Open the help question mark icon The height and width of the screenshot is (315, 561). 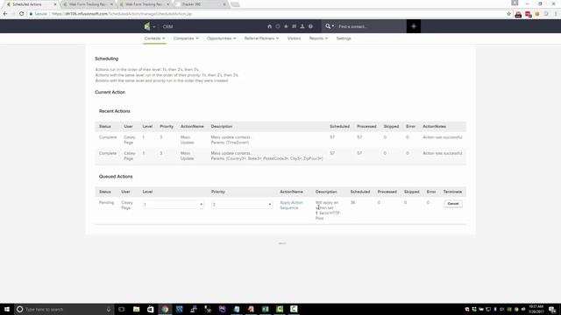click(310, 26)
